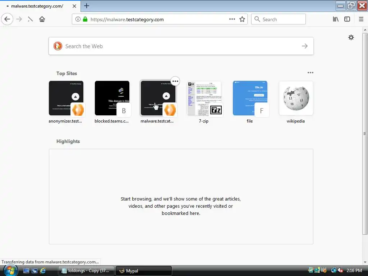Select the Mypal taskbar button
This screenshot has width=368, height=276.
[144, 271]
